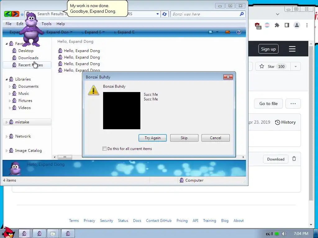Viewport: 318px width, 238px height.
Task: Expand the Documents library node
Action: click(x=10, y=86)
